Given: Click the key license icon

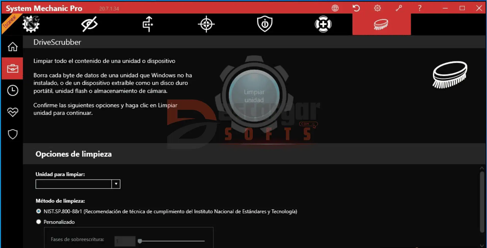Looking at the screenshot, I should tap(399, 8).
